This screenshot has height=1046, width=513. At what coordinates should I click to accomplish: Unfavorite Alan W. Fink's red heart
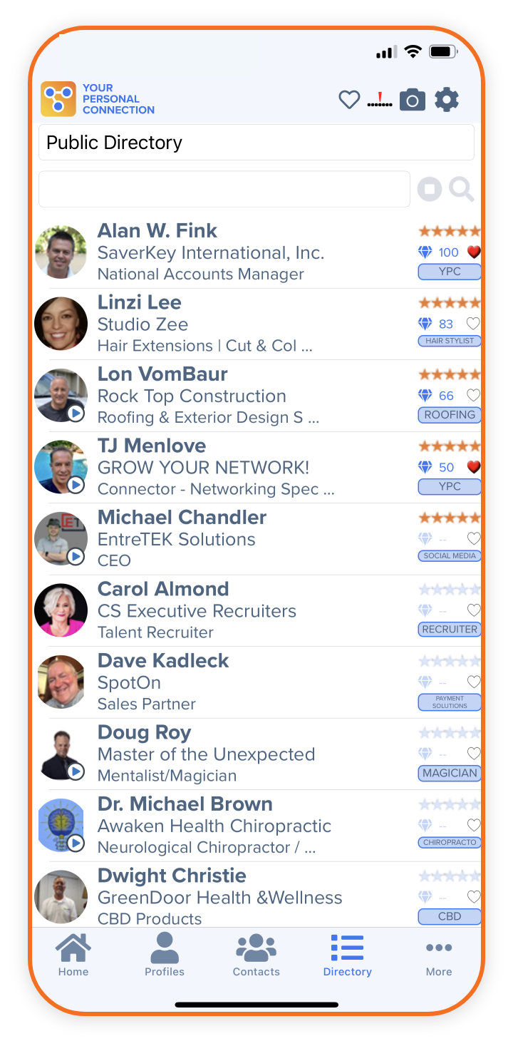(474, 252)
